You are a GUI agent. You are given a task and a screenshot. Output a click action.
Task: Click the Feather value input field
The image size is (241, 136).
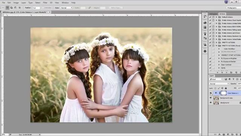[x=36, y=8]
